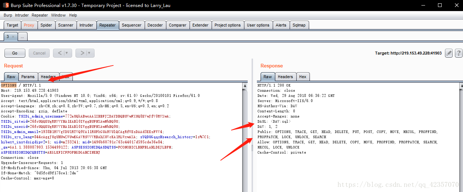Click the DASL: <DAV:sql> line

tap(274, 121)
